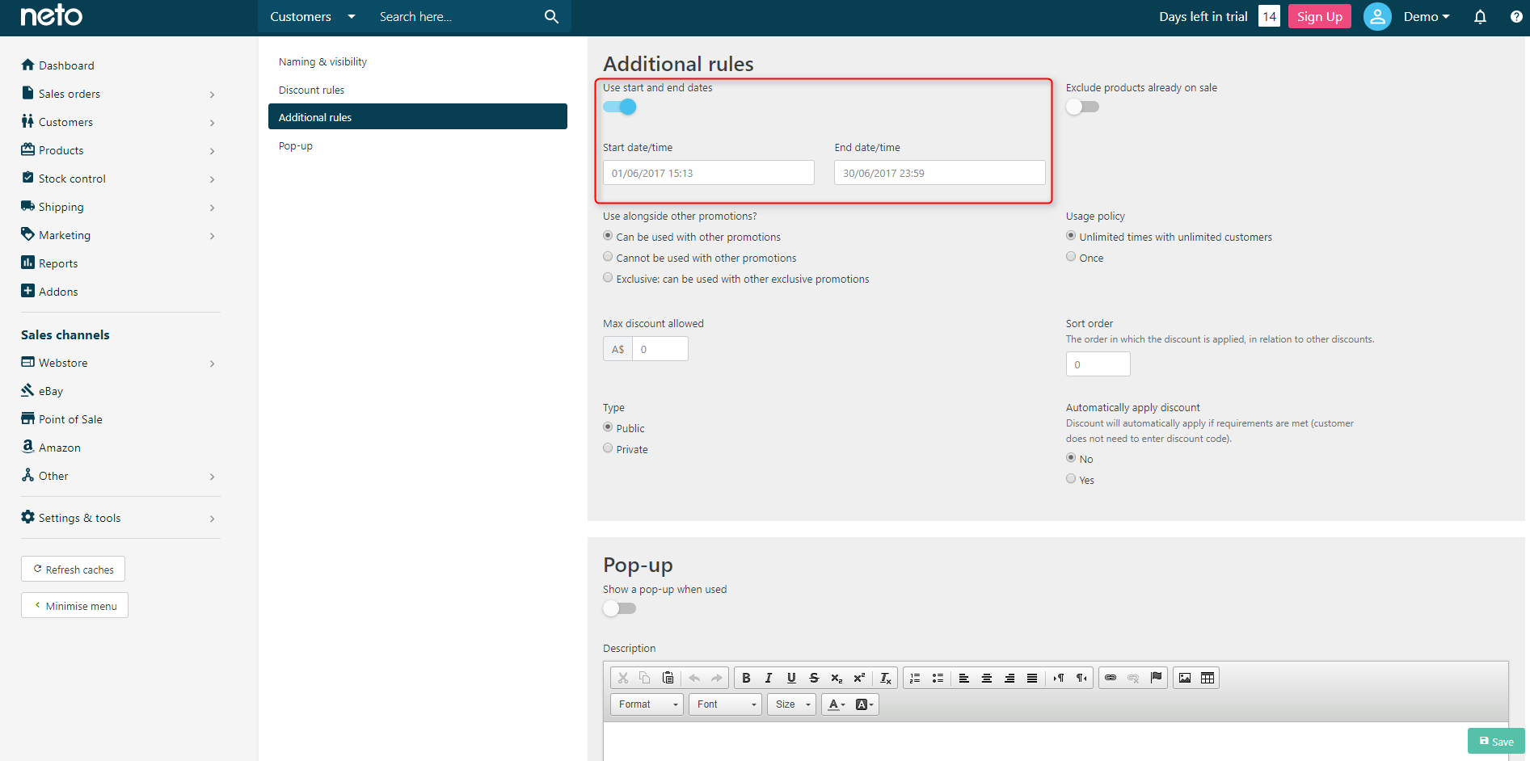Apply Strikethrough formatting
Viewport: 1530px width, 761px height.
point(814,678)
